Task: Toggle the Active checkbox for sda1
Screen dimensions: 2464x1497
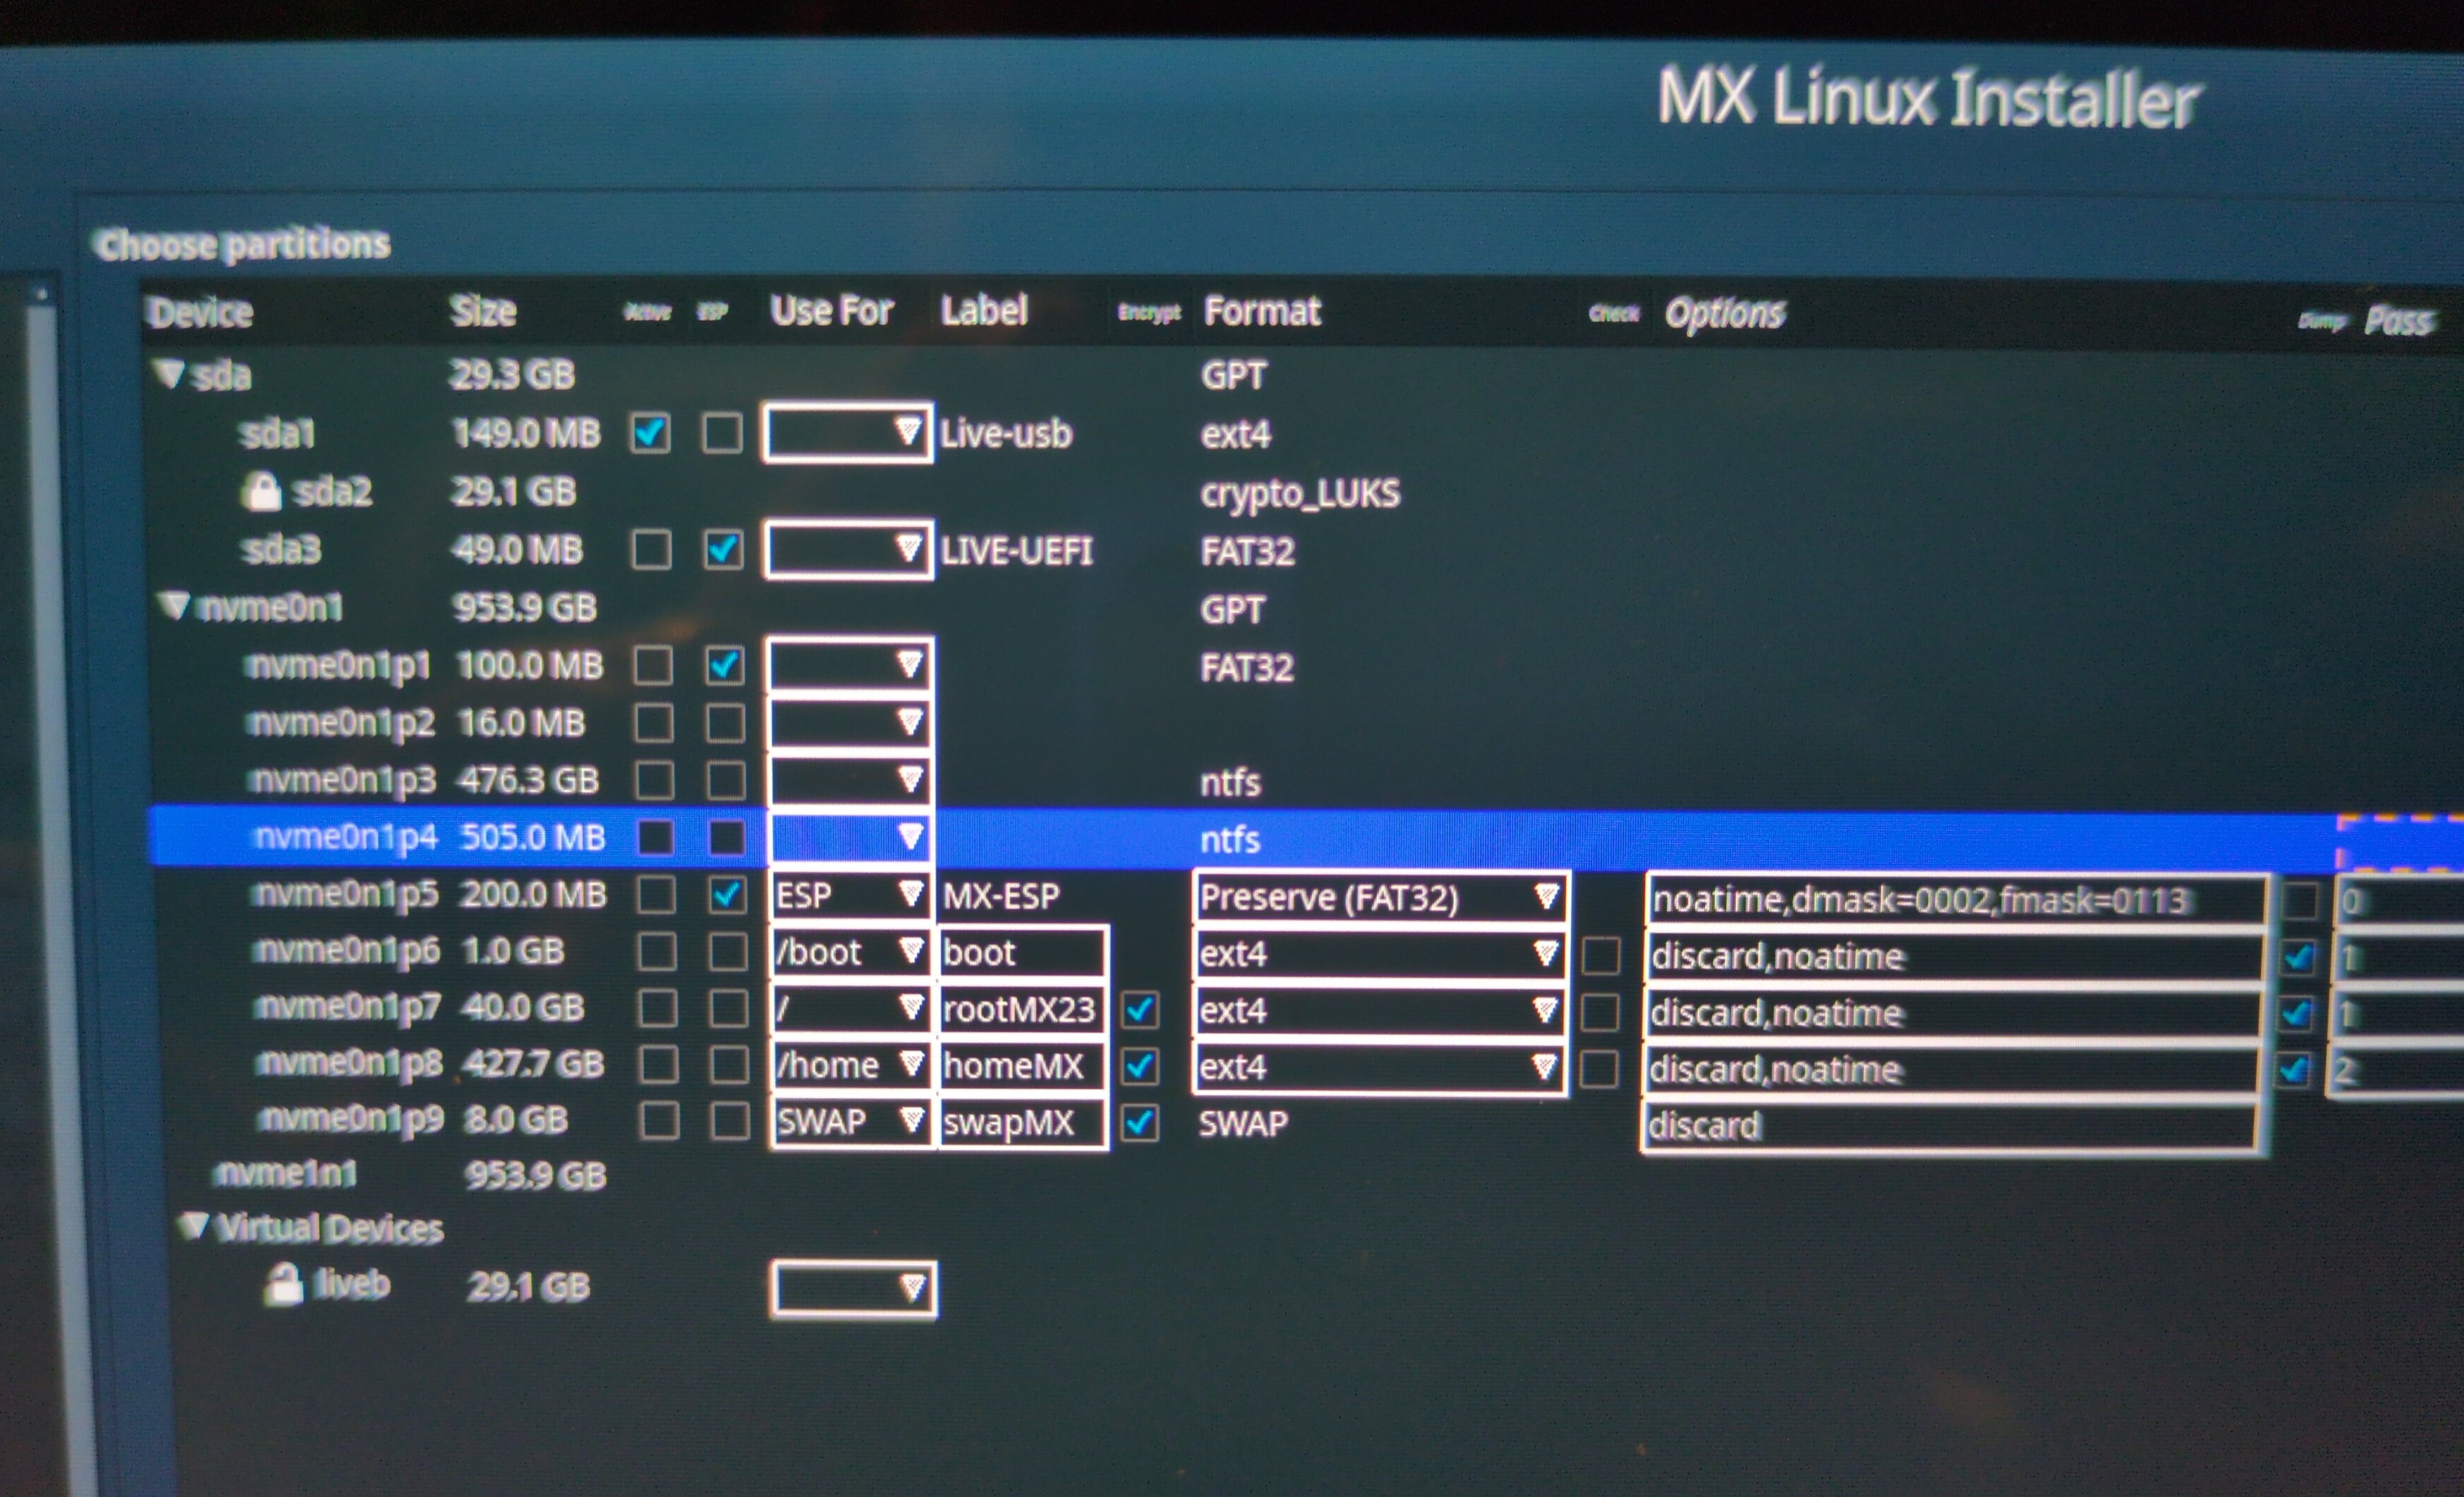Action: tap(650, 433)
